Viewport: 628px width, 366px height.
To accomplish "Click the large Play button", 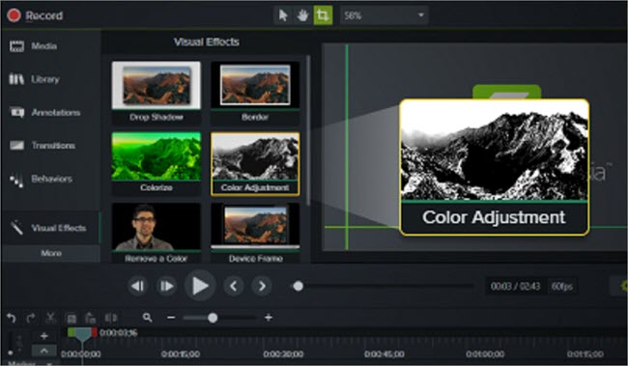I will (200, 286).
